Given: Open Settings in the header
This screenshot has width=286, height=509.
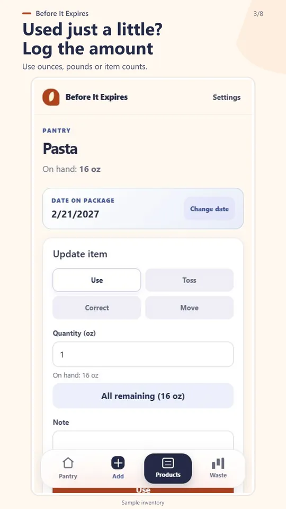Looking at the screenshot, I should tap(227, 98).
